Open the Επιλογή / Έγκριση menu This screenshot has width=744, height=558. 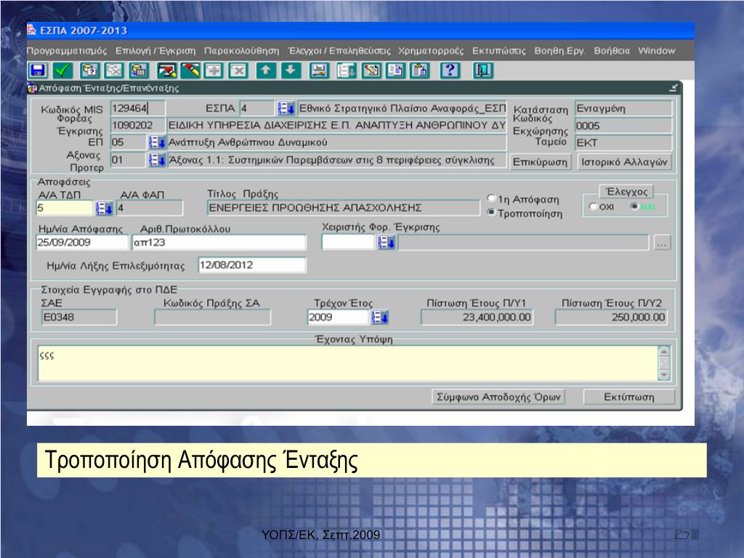coord(155,51)
